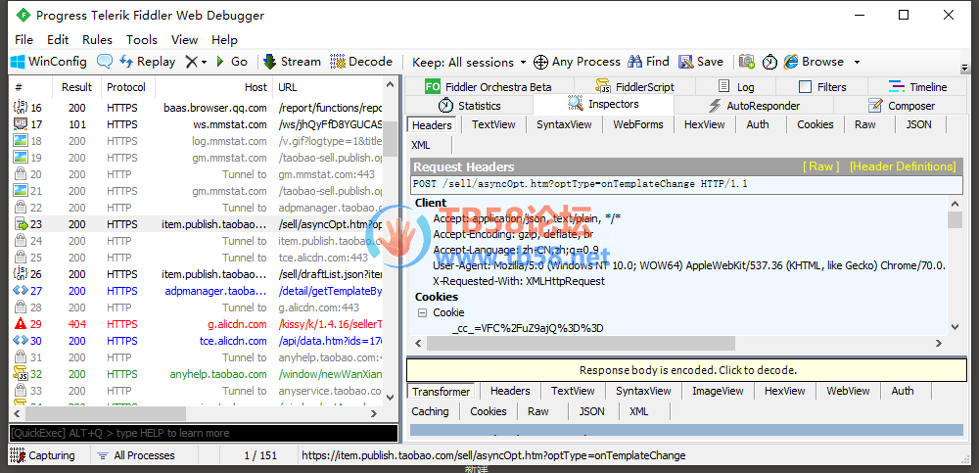Screen dimensions: 979x473
Task: Click the session list horizontal scrollbar thumb
Action: point(105,413)
